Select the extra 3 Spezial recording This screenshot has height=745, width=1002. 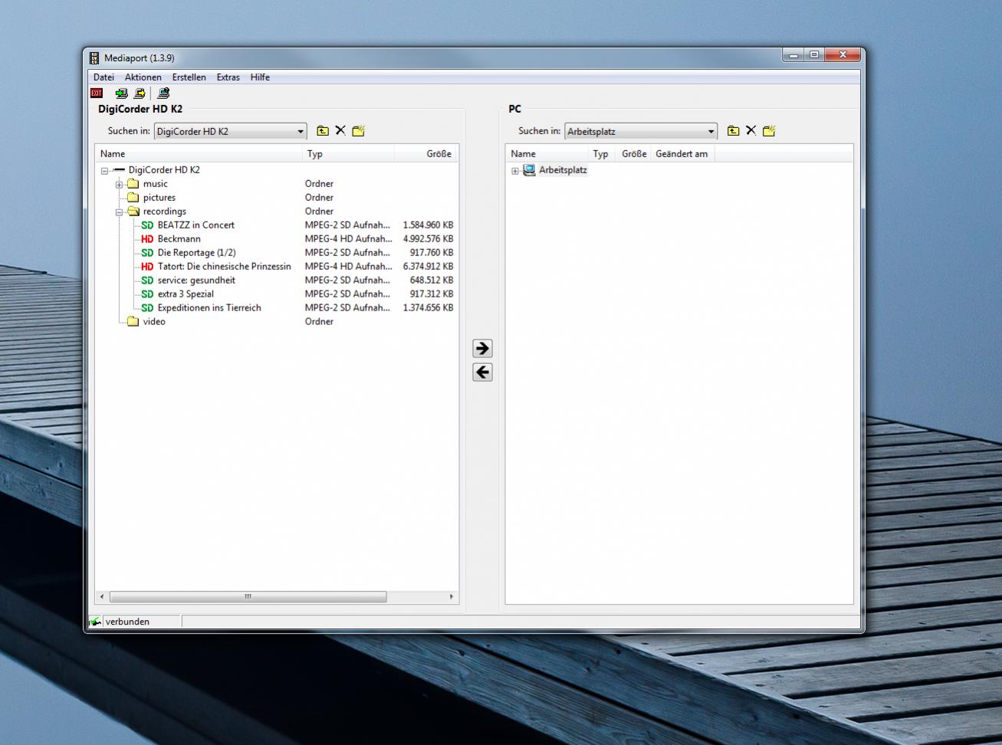click(186, 294)
